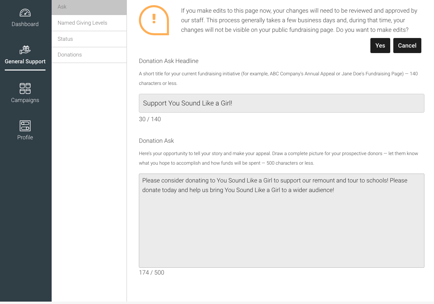Image resolution: width=434 pixels, height=304 pixels.
Task: Click the '174 / 500' character counter
Action: pyautogui.click(x=152, y=273)
